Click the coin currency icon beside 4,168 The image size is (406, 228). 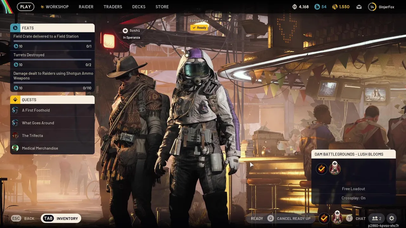[294, 7]
